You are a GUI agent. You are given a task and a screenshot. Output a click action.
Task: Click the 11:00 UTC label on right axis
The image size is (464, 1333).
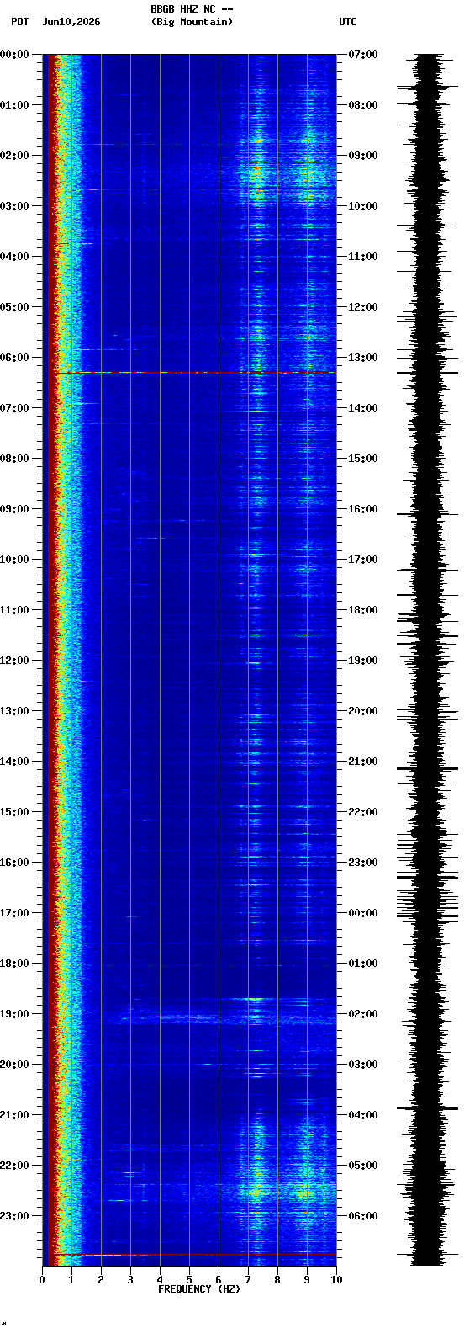coord(363,257)
